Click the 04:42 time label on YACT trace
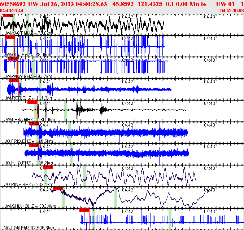 click(x=127, y=17)
